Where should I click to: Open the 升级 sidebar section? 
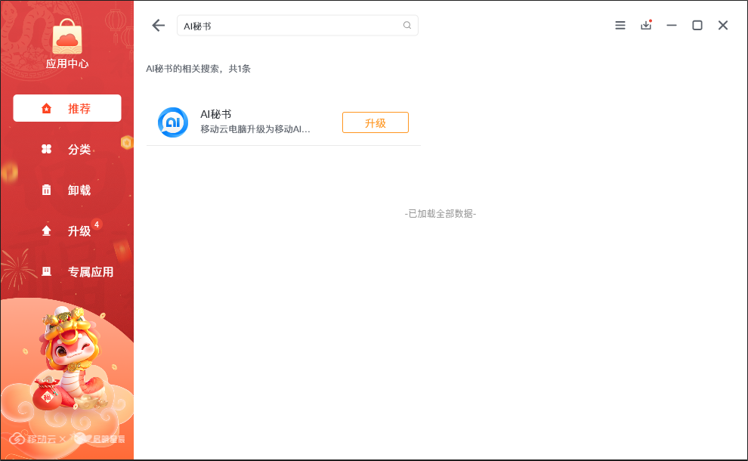tap(67, 231)
